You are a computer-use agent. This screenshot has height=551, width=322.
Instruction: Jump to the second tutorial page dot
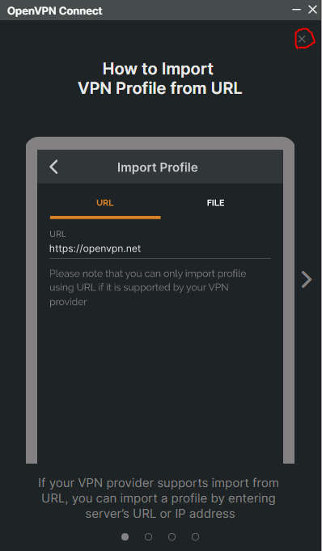pyautogui.click(x=148, y=536)
